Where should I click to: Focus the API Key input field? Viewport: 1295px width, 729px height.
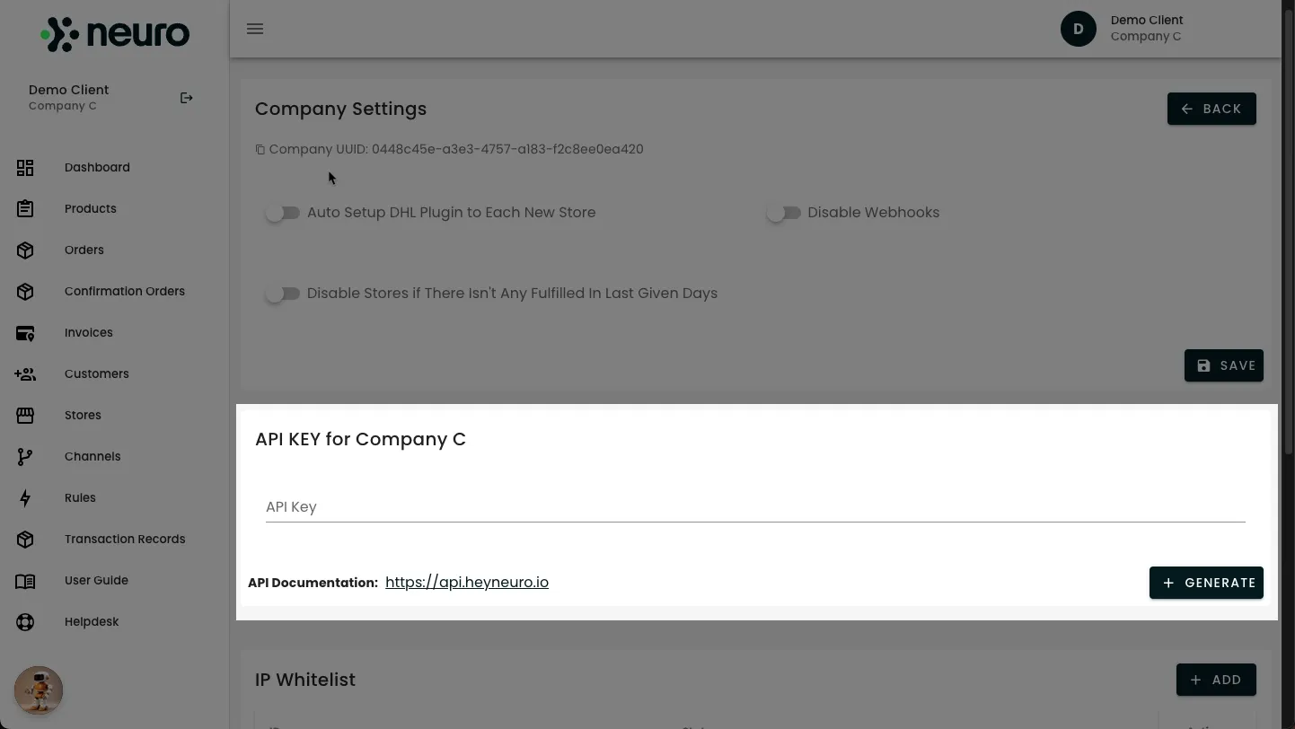tap(755, 507)
